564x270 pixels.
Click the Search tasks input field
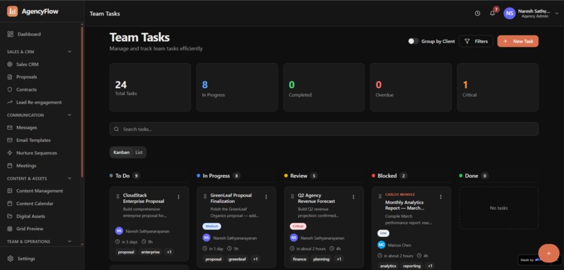coord(324,129)
